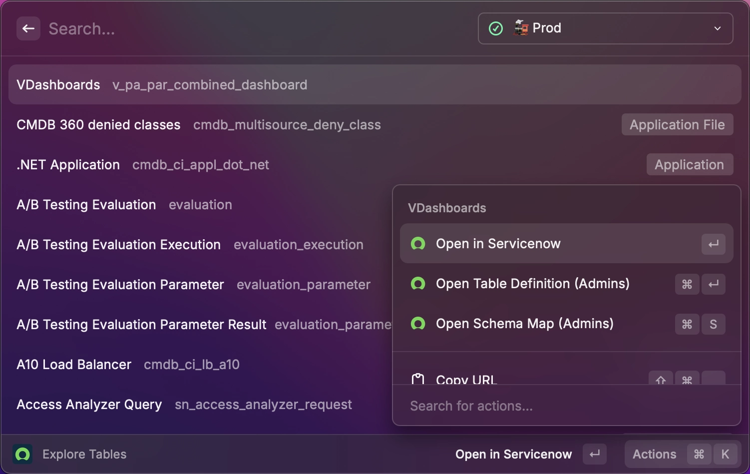This screenshot has height=474, width=750.
Task: Click the clipboard icon next to Copy URL
Action: click(x=418, y=379)
